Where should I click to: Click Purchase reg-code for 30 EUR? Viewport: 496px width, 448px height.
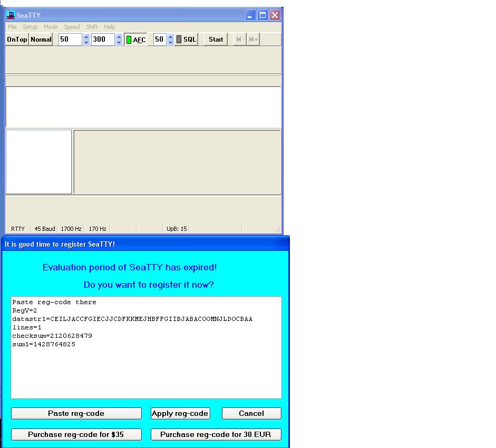pyautogui.click(x=216, y=434)
